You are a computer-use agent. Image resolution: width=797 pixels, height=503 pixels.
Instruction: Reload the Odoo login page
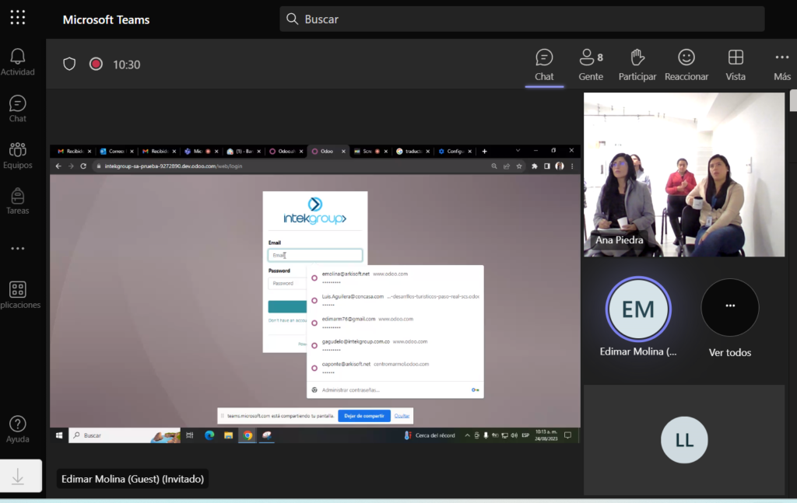click(x=83, y=166)
